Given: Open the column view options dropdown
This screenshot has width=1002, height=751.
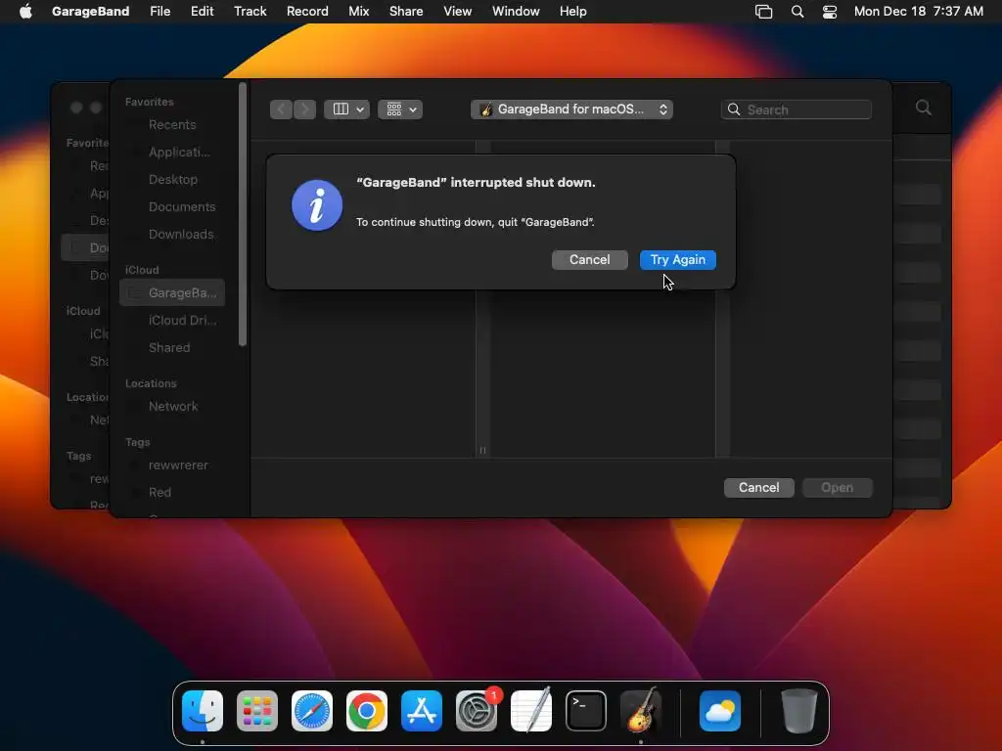Looking at the screenshot, I should coord(347,110).
